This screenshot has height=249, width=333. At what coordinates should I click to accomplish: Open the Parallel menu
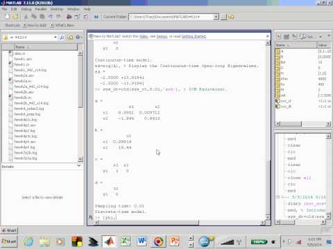[x=41, y=9]
